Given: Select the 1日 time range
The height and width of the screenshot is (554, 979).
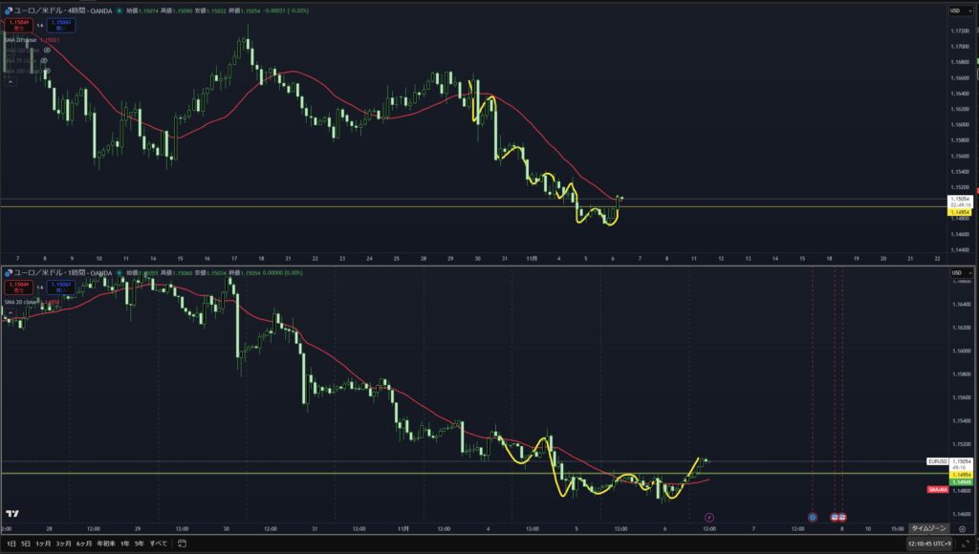Looking at the screenshot, I should [x=11, y=543].
